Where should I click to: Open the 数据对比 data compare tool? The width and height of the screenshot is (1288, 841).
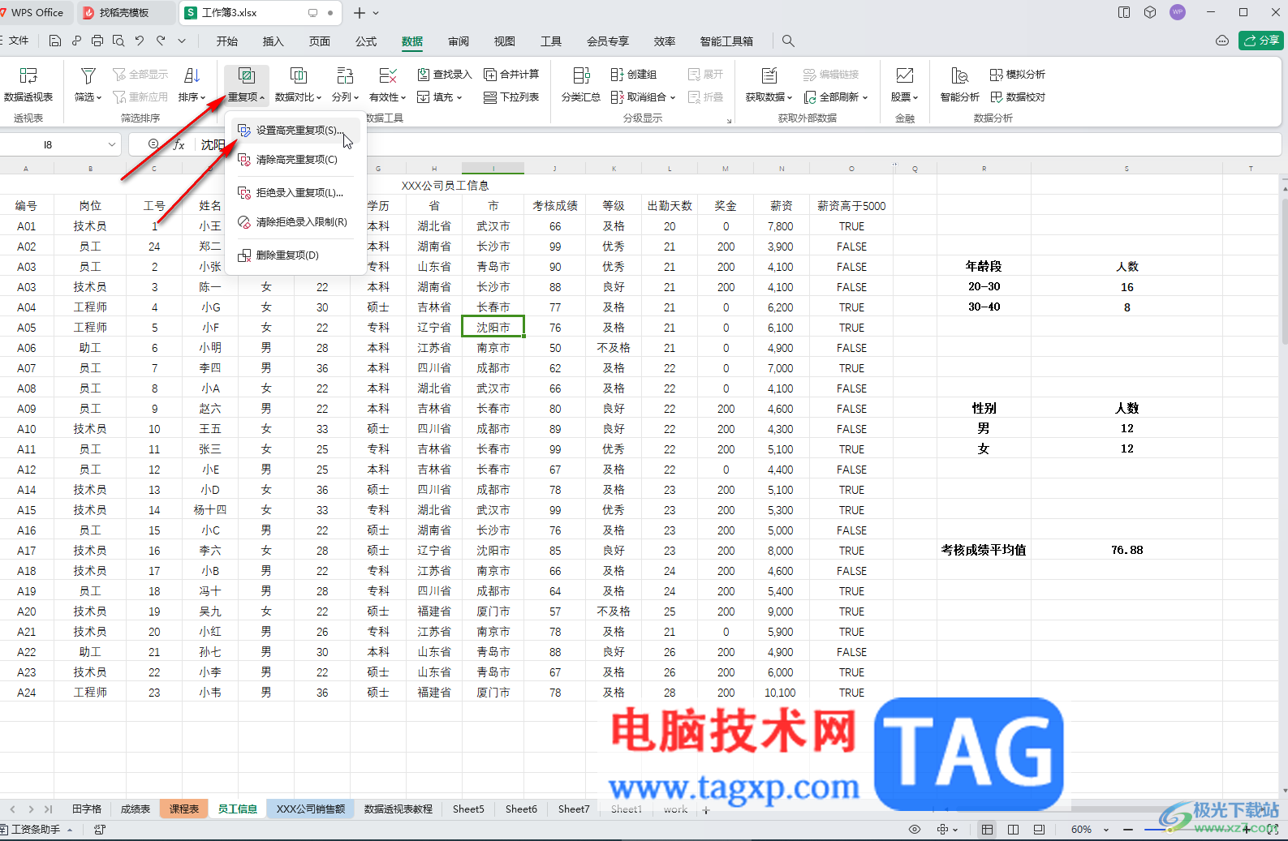pyautogui.click(x=298, y=84)
